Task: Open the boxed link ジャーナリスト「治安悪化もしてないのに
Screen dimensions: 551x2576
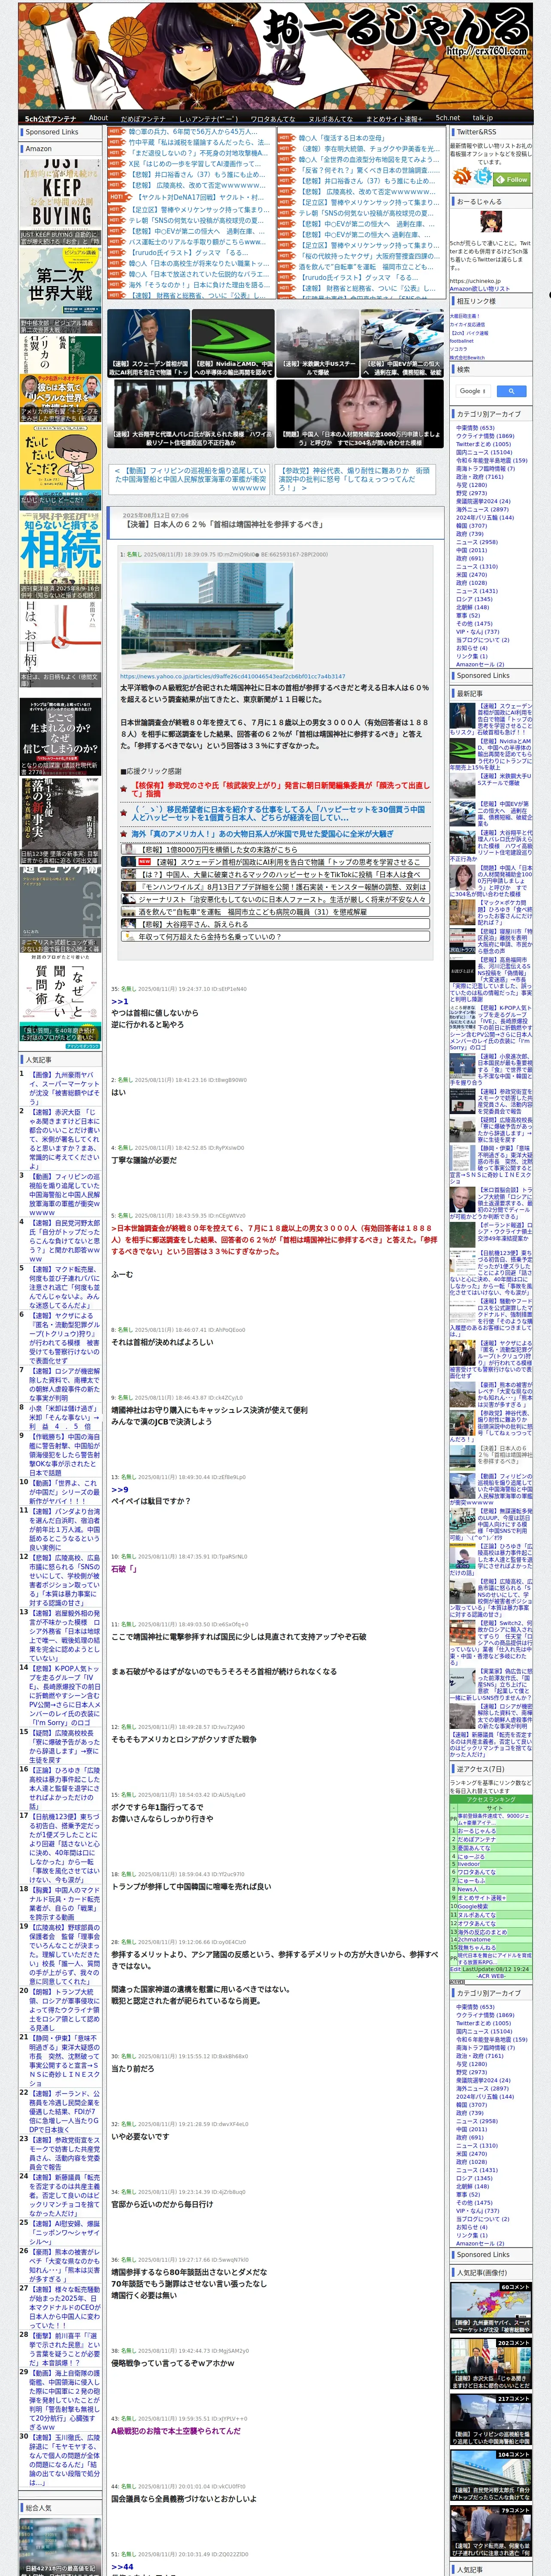Action: 275,898
